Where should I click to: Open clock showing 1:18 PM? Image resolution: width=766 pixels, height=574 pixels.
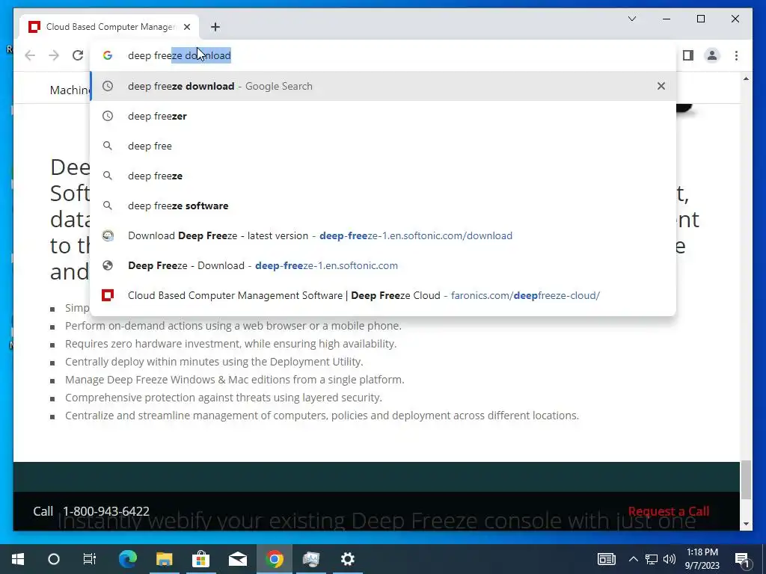coord(702,559)
